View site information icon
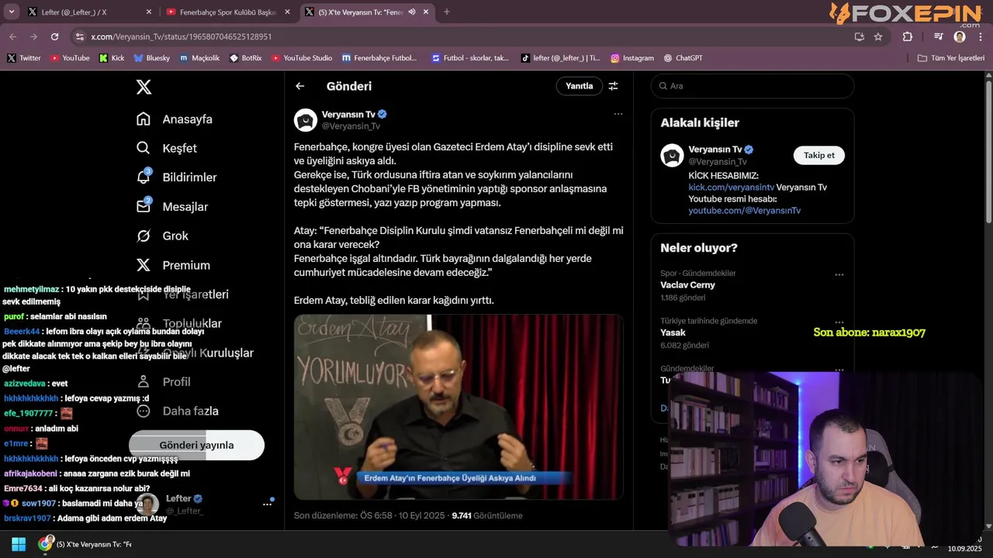993x558 pixels. 79,36
